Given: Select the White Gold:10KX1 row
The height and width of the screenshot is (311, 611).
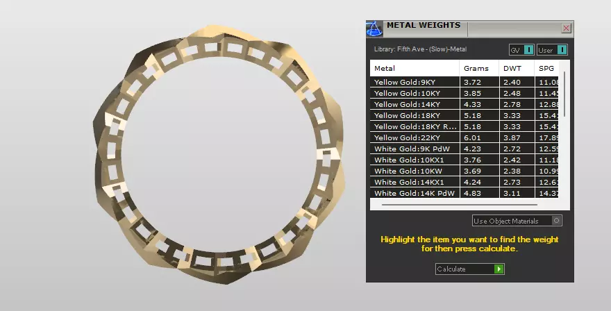Looking at the screenshot, I should coord(464,160).
